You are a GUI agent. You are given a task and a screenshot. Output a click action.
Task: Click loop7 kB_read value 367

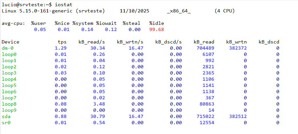click(210, 98)
